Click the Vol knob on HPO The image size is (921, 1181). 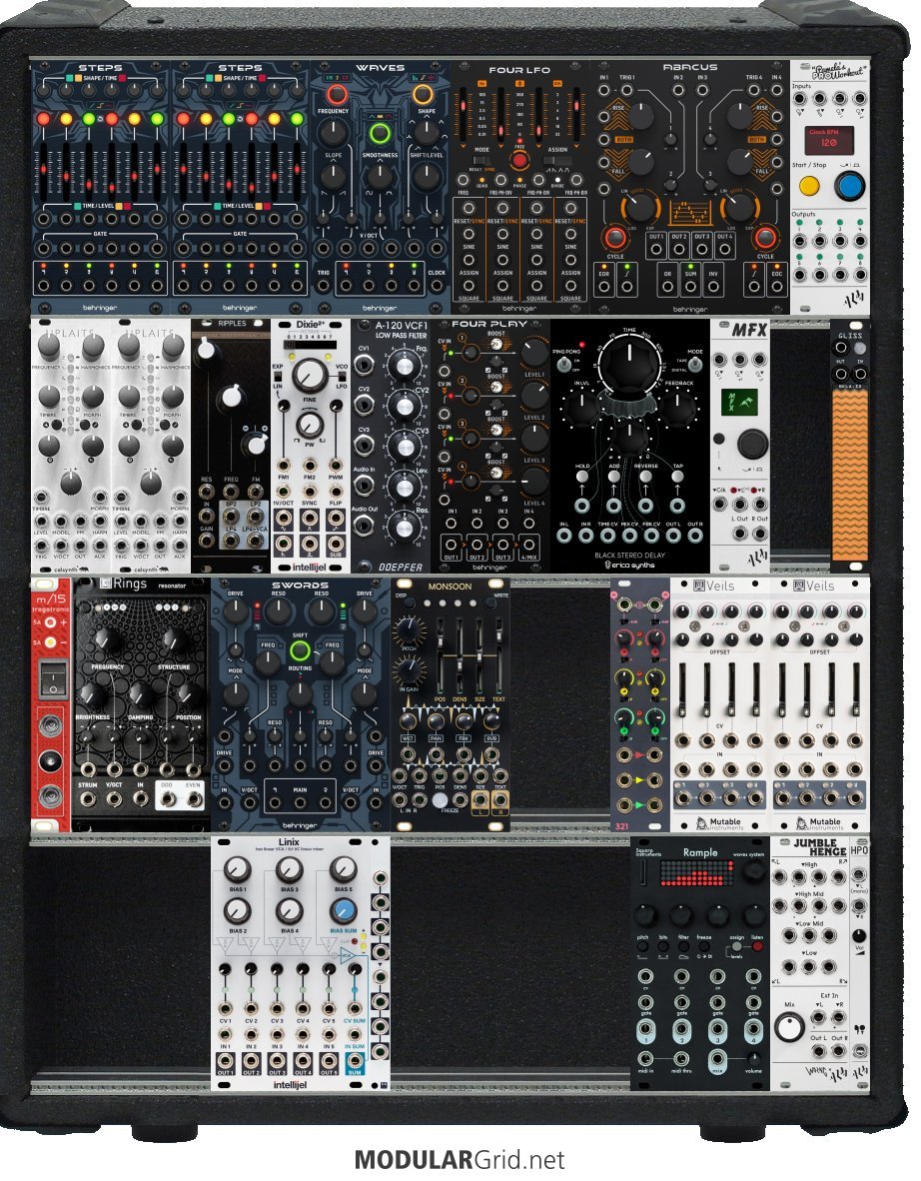[x=859, y=936]
